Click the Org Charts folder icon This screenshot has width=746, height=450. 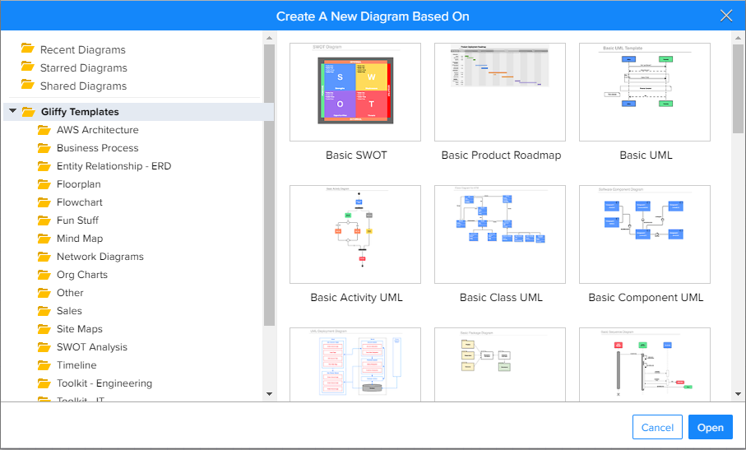coord(44,275)
